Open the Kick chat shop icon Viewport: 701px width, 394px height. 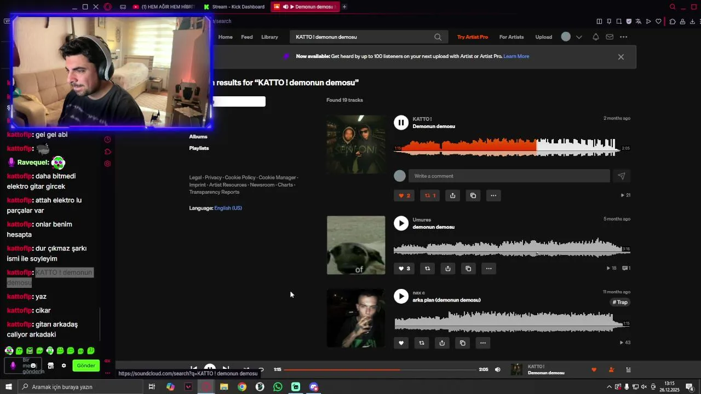point(50,366)
